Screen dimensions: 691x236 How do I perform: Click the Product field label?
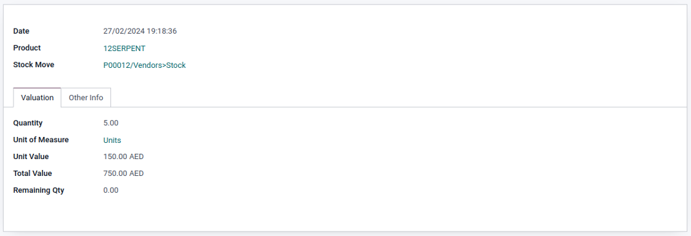tap(27, 48)
